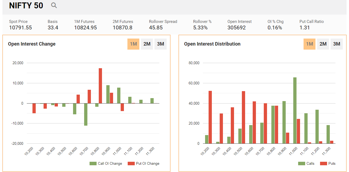Click the NIFTY 50 title
The height and width of the screenshot is (172, 349).
(x=26, y=6)
